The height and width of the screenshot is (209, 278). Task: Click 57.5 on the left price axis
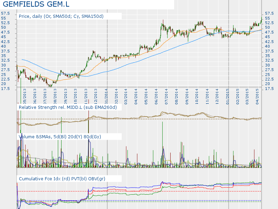[6, 14]
